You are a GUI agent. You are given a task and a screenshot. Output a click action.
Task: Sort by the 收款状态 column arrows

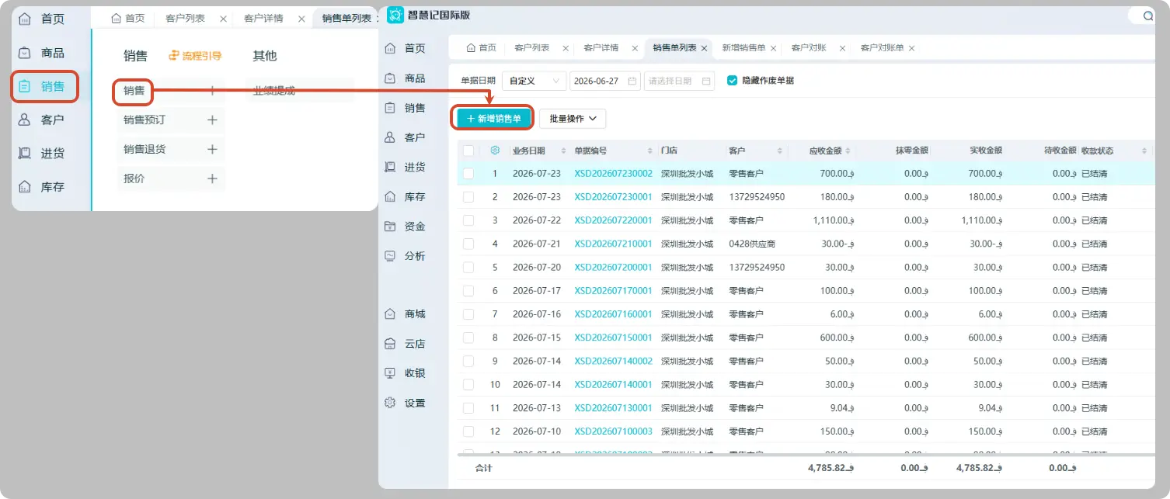coord(1144,151)
